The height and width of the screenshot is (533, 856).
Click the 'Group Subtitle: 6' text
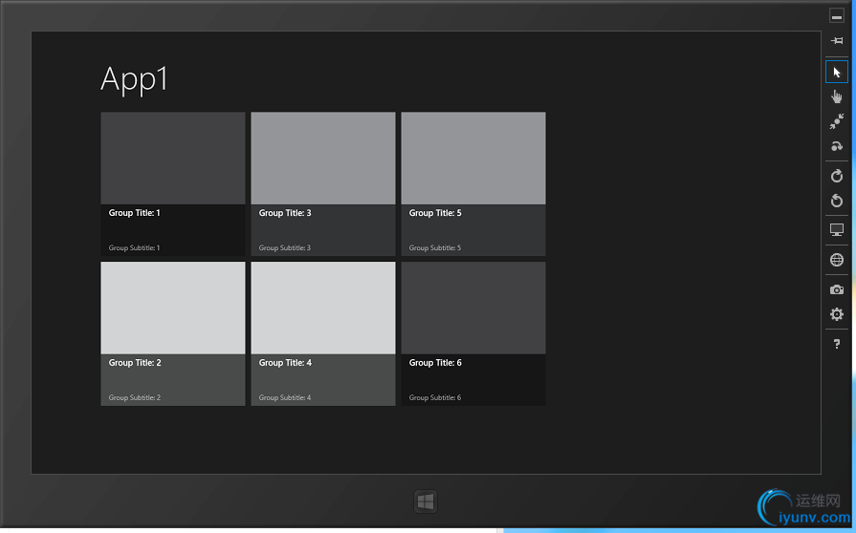click(x=435, y=398)
